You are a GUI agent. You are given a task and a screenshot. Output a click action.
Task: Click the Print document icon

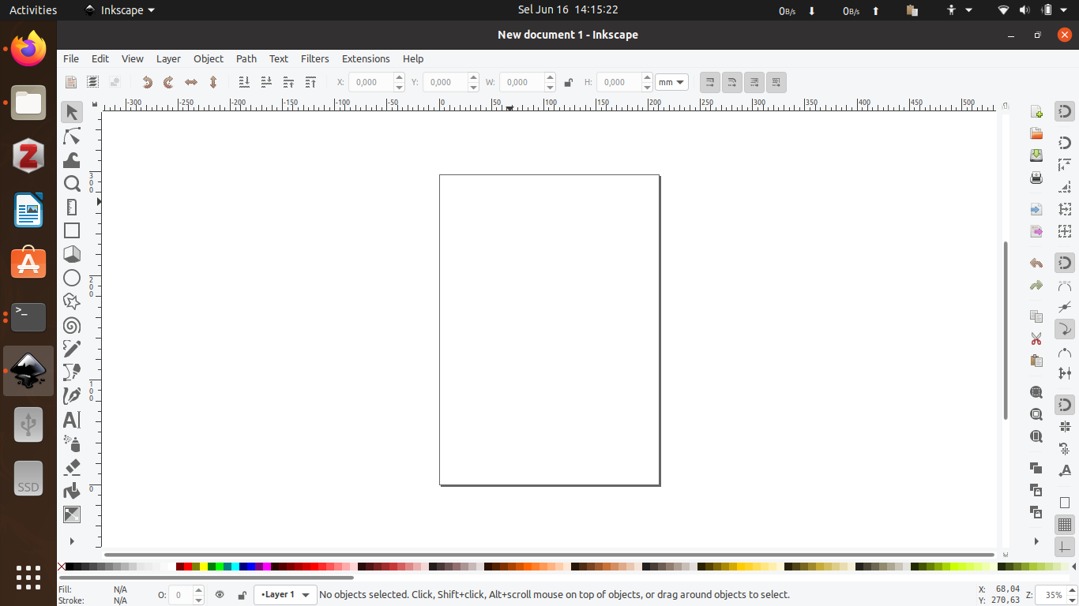tap(1036, 178)
